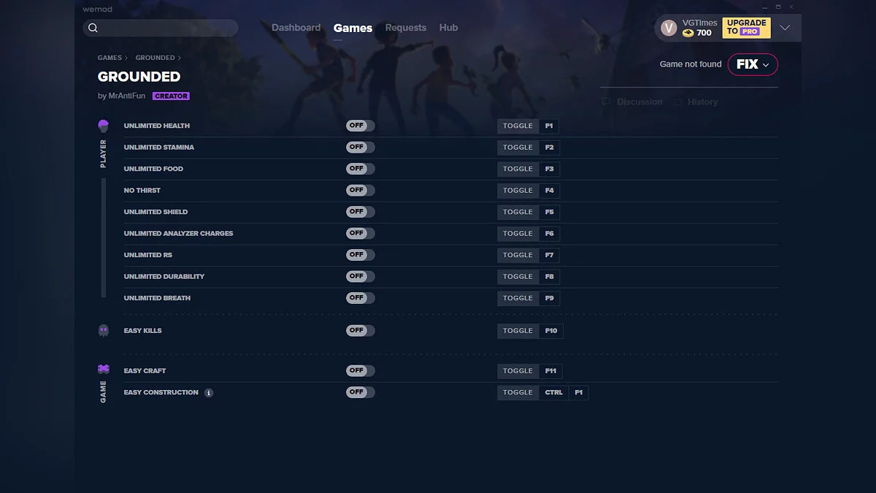
Task: Expand the account menu chevron
Action: tap(785, 28)
